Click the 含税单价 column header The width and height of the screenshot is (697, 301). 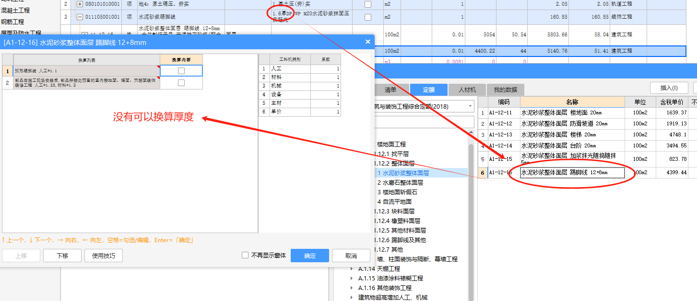tap(672, 102)
